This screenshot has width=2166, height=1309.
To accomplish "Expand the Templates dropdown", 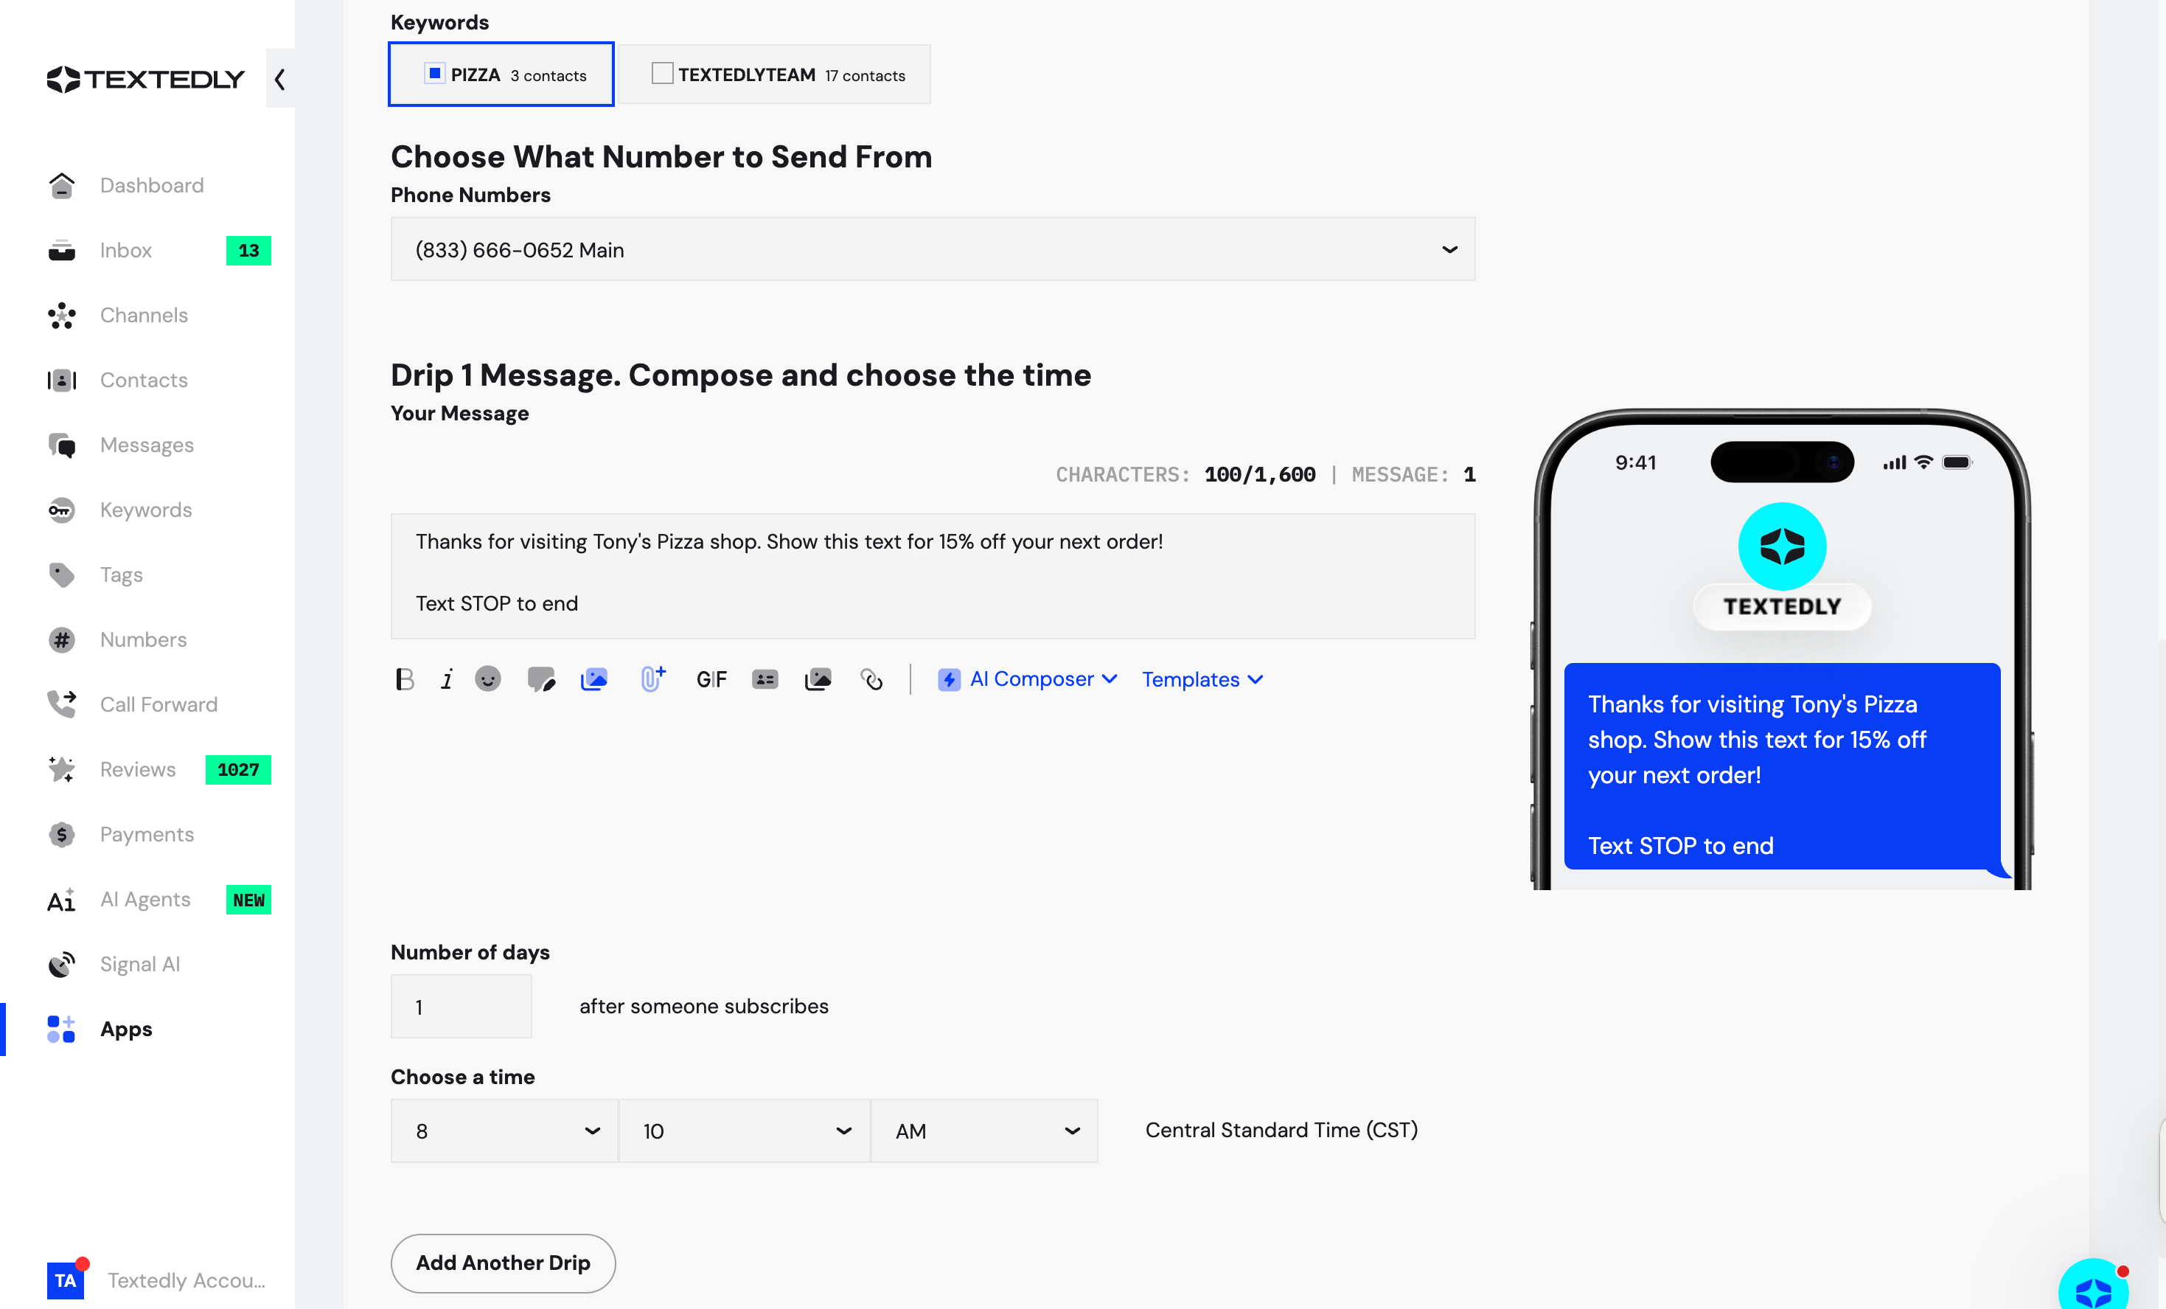I will (1202, 678).
